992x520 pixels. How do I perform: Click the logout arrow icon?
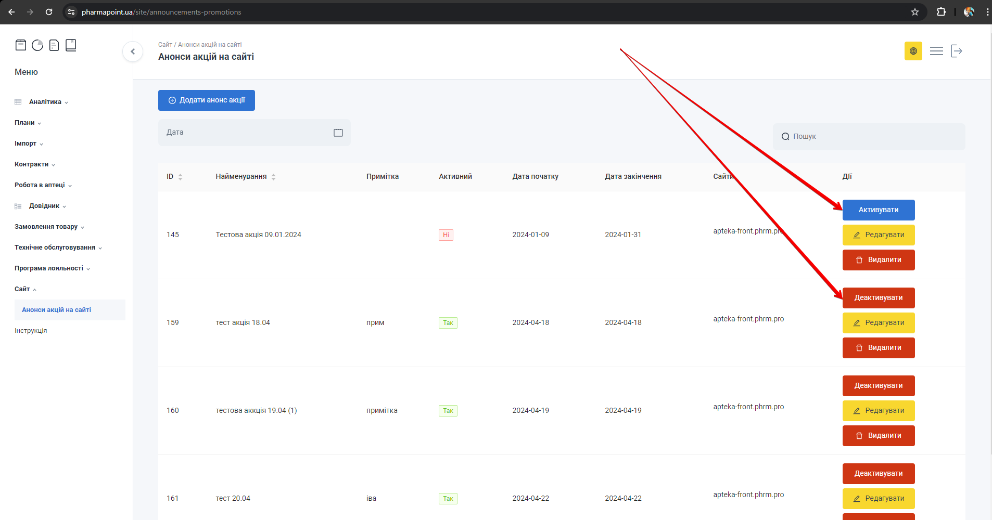point(957,51)
